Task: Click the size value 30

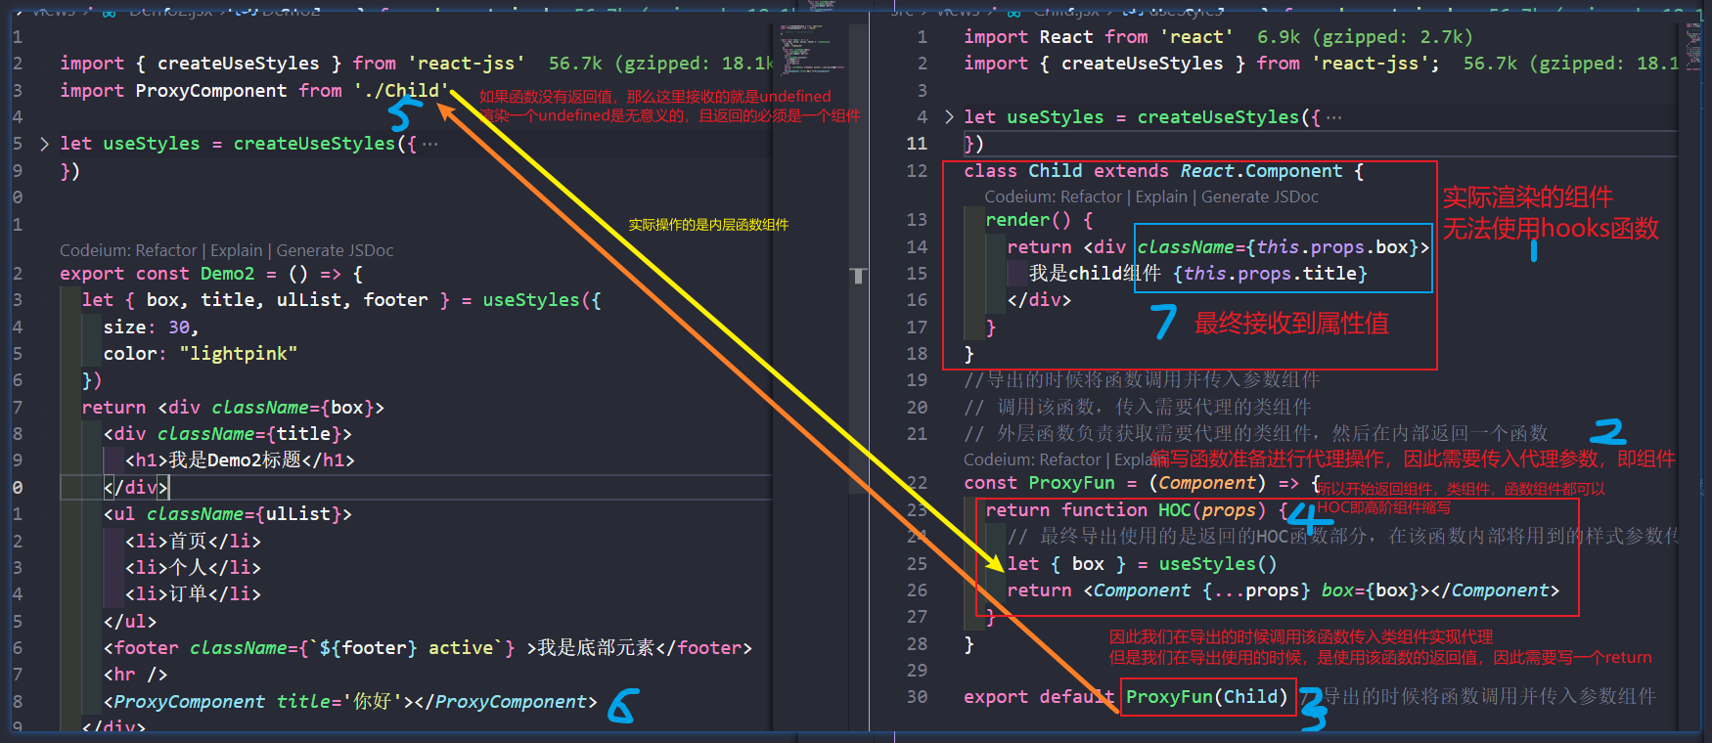Action: pyautogui.click(x=179, y=328)
